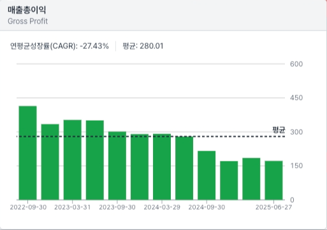Click the 연평균성장률(CAGR): -27.43% text
The height and width of the screenshot is (230, 327).
tap(59, 46)
